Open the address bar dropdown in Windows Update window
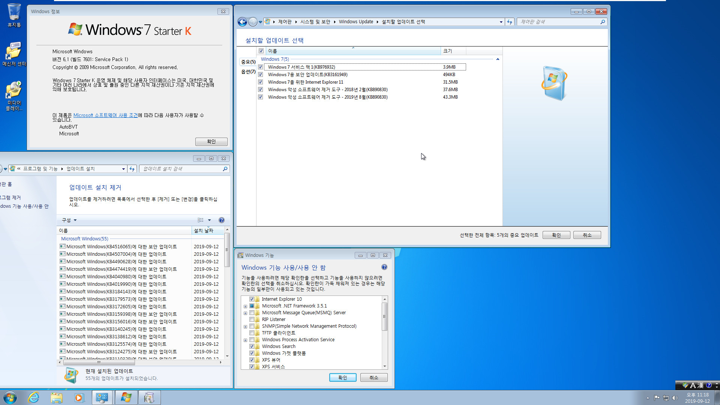Viewport: 720px width, 405px height. (x=501, y=22)
